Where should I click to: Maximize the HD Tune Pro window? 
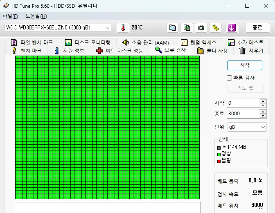[x=247, y=6]
